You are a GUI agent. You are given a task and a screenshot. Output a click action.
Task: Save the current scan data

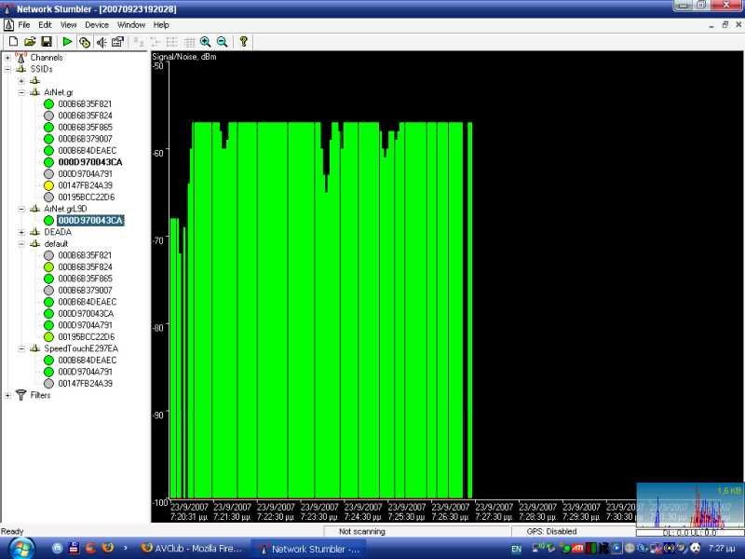click(x=45, y=41)
